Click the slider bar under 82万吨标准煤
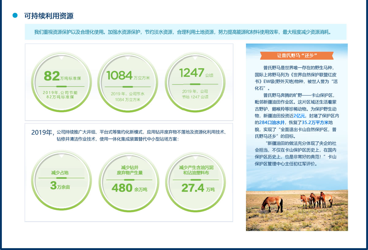This screenshot has width=368, height=250. (61, 87)
